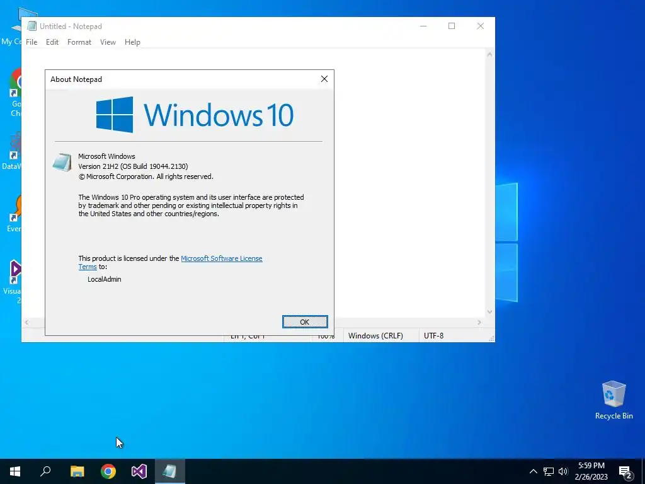645x484 pixels.
Task: Close the About Notepad dialog with X
Action: 324,79
